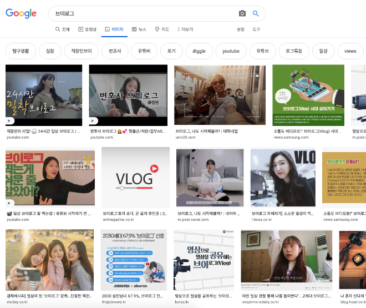Open the camera tripod and coffee thumbnail
This screenshot has height=308, width=366.
tap(353, 260)
